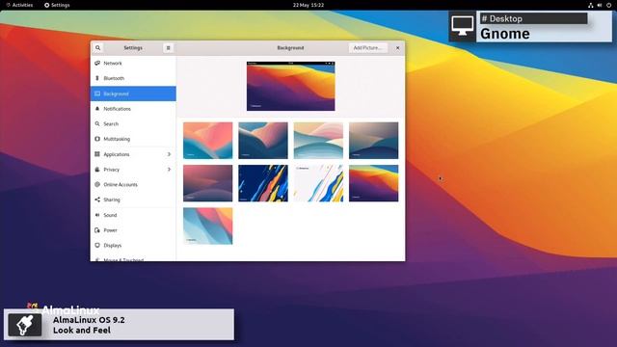Image resolution: width=617 pixels, height=347 pixels.
Task: Click the Notifications bell icon
Action: pos(97,109)
